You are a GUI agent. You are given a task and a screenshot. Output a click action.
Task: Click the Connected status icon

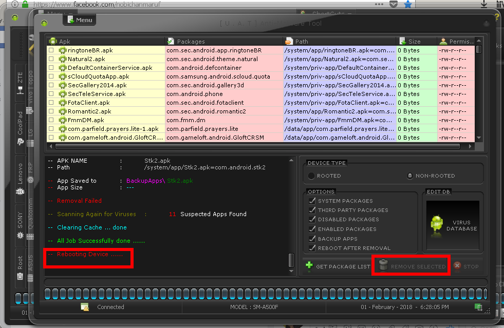85,307
